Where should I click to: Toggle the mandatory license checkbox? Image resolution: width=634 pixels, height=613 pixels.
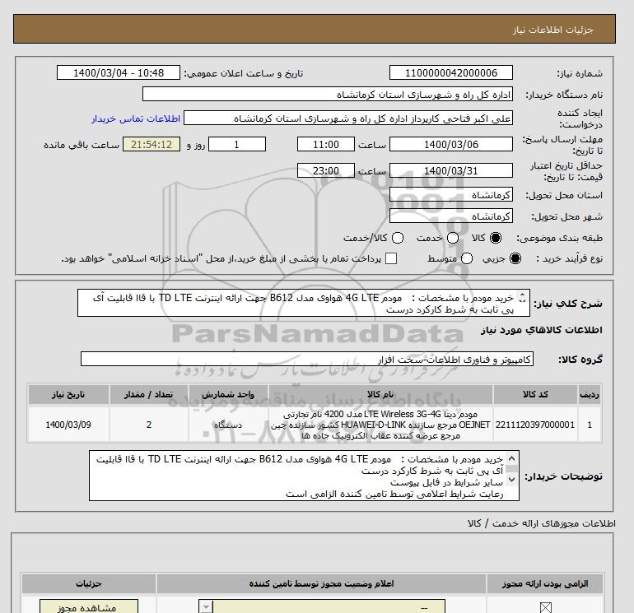pos(546,607)
